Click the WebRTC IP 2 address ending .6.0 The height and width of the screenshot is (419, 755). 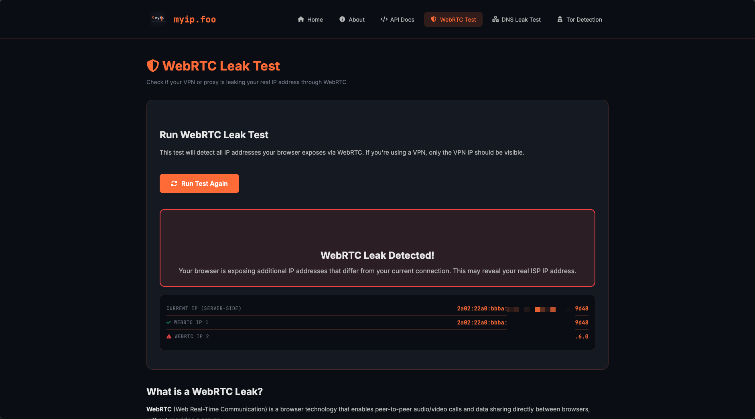[x=582, y=336]
